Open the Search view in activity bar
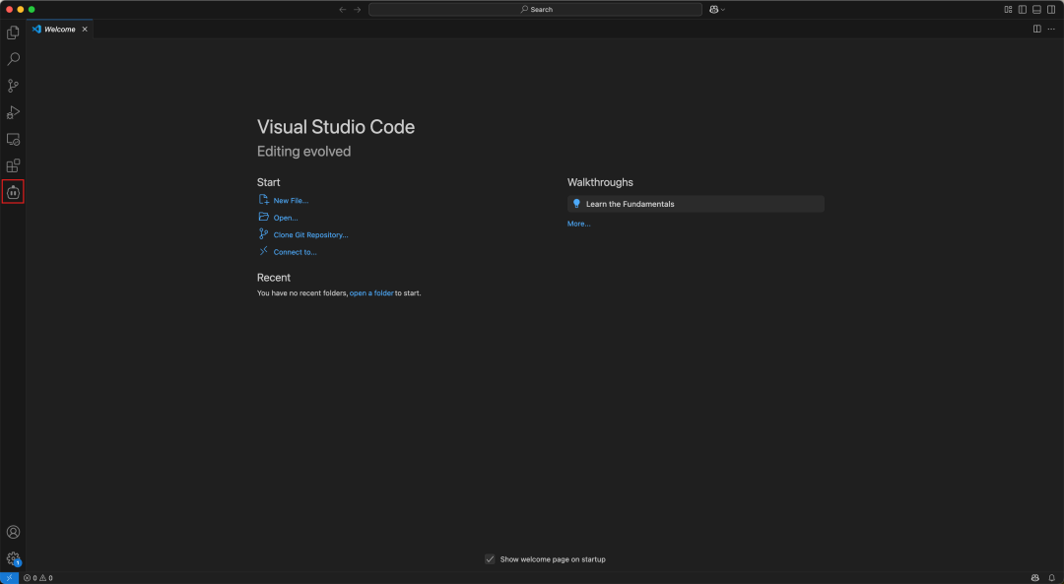The height and width of the screenshot is (584, 1064). point(13,59)
